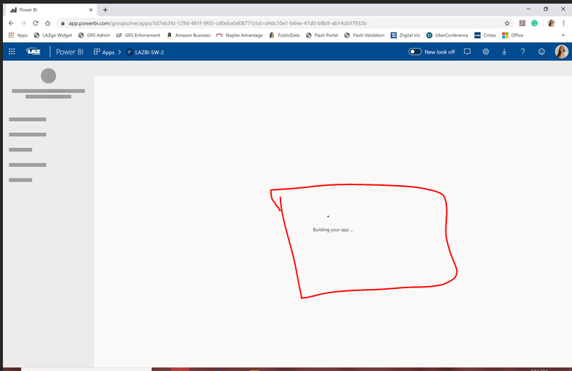Open the GRS Enforcement bookmark

pyautogui.click(x=138, y=35)
